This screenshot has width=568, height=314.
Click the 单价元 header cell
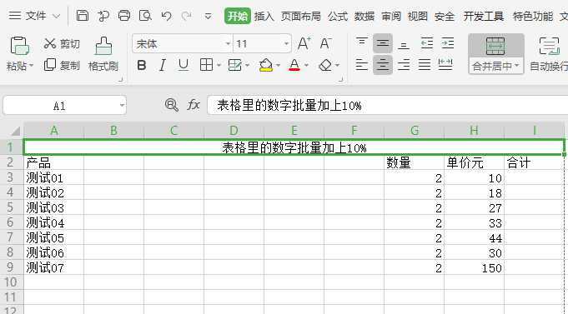tap(475, 162)
